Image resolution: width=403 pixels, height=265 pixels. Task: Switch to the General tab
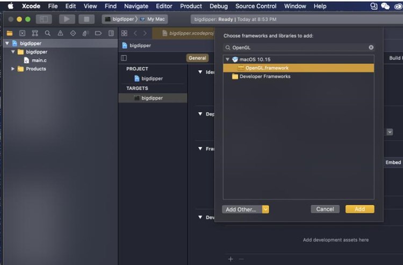(x=197, y=58)
